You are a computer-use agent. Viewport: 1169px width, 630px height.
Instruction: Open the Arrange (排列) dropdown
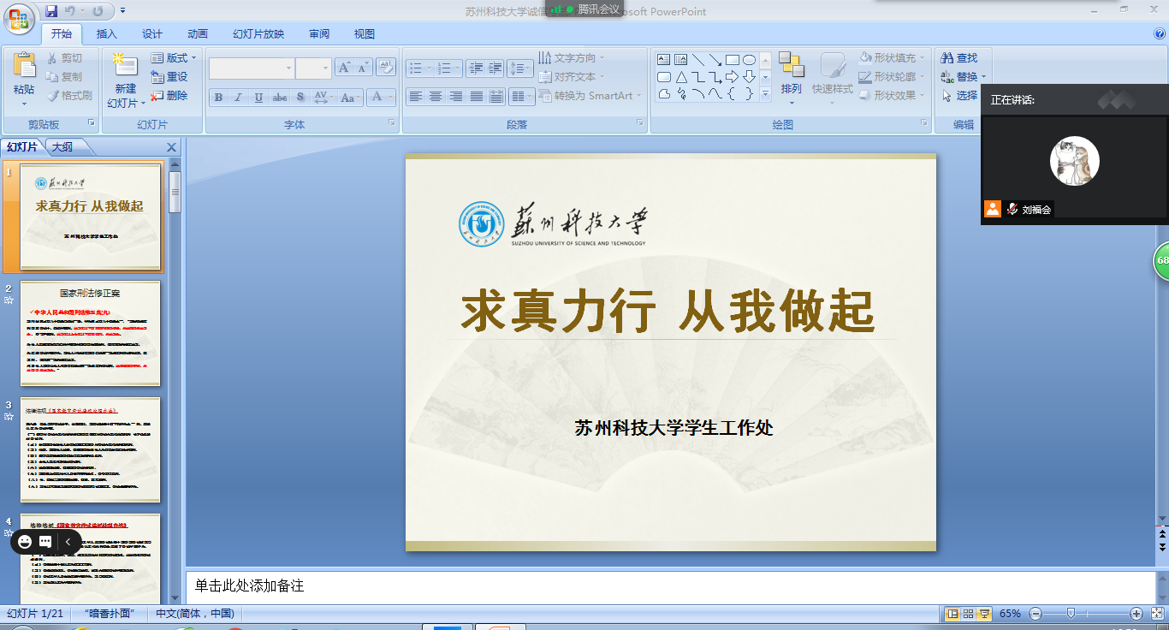[792, 77]
